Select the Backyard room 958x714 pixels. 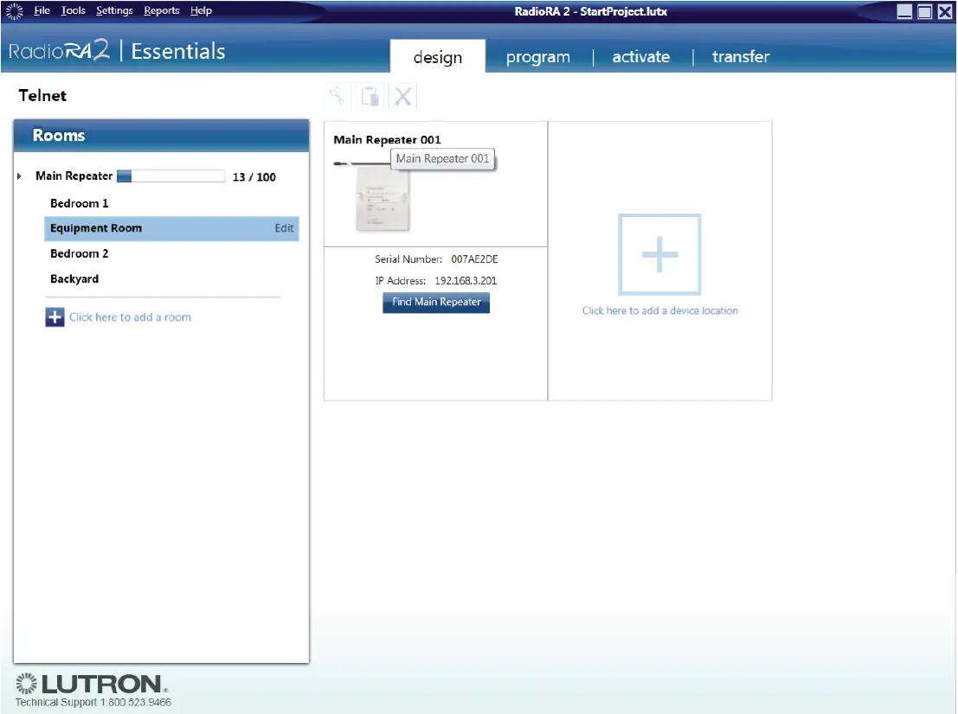coord(74,279)
